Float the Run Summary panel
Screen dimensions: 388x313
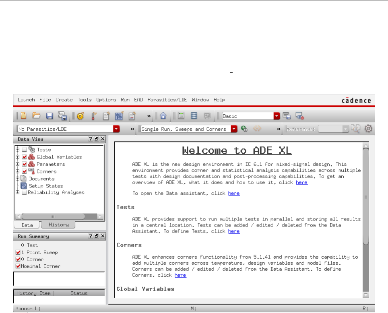(x=97, y=236)
